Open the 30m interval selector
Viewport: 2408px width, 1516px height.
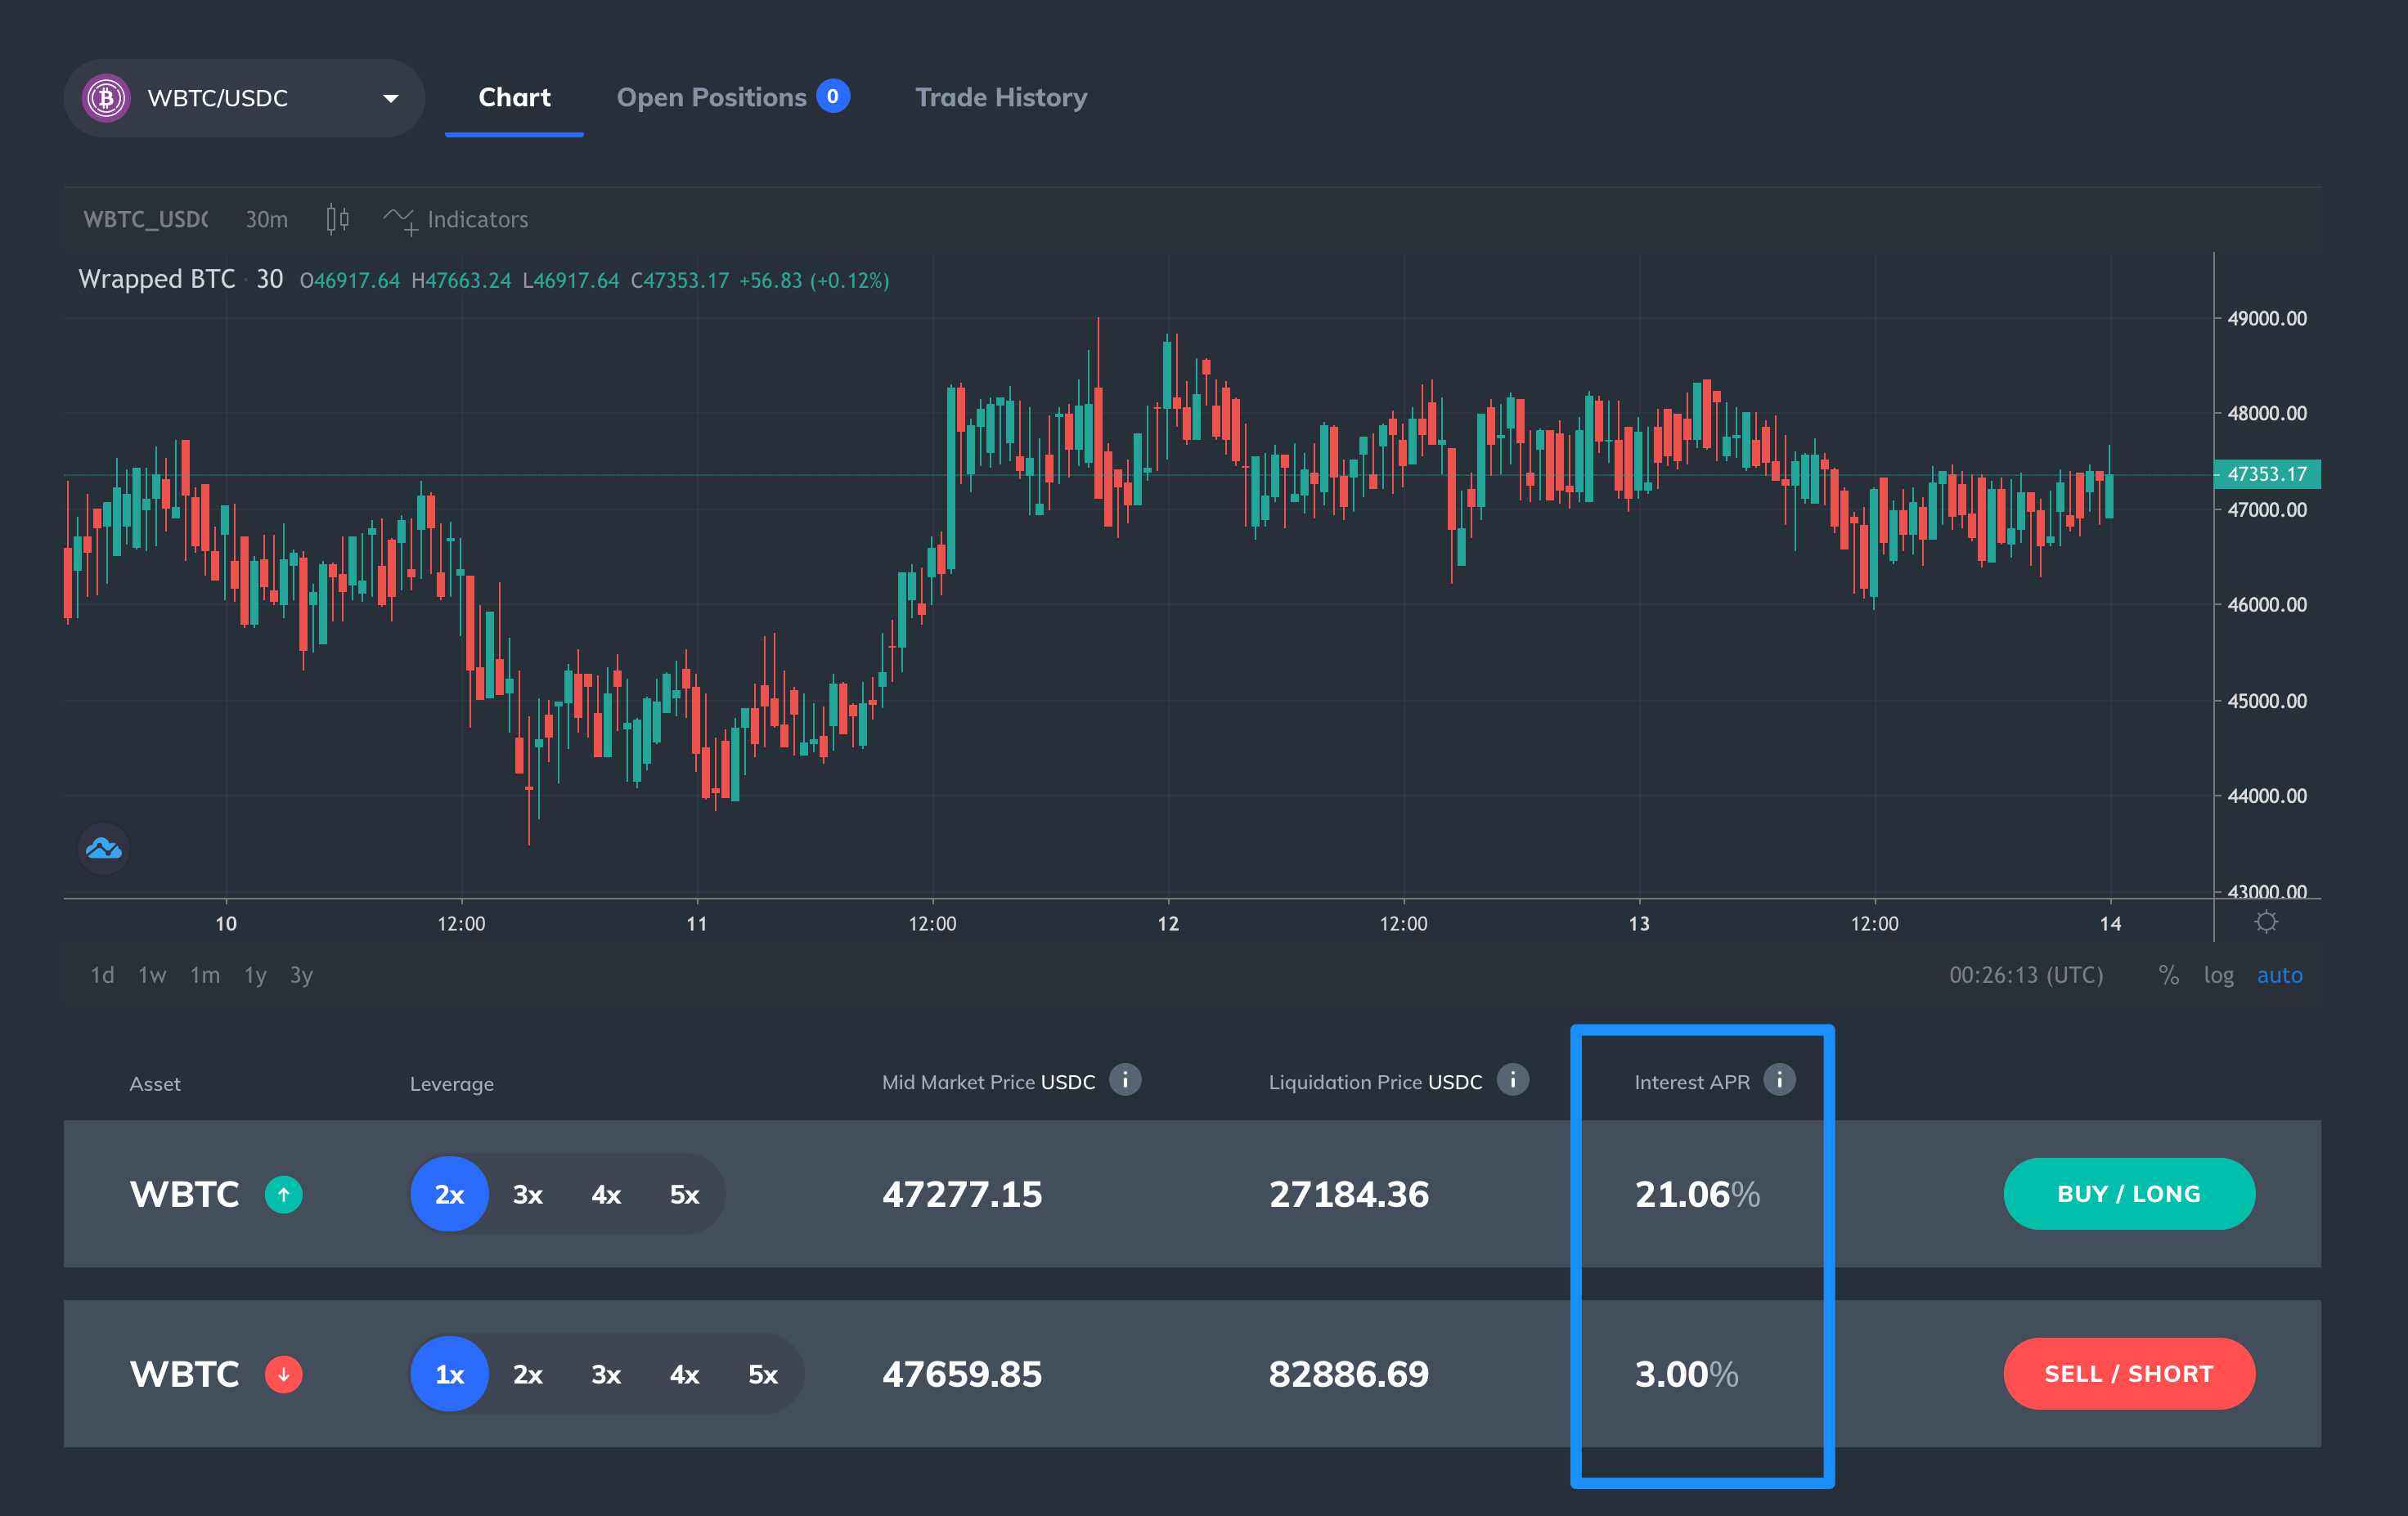(266, 220)
